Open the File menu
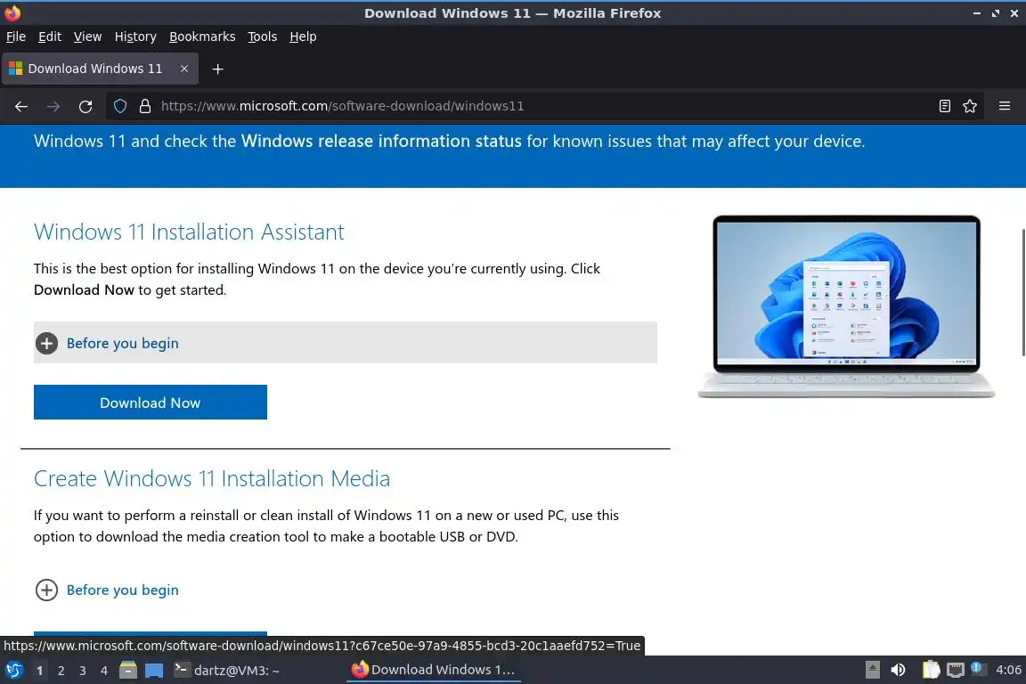Screen dimensions: 1026x684 [16, 37]
